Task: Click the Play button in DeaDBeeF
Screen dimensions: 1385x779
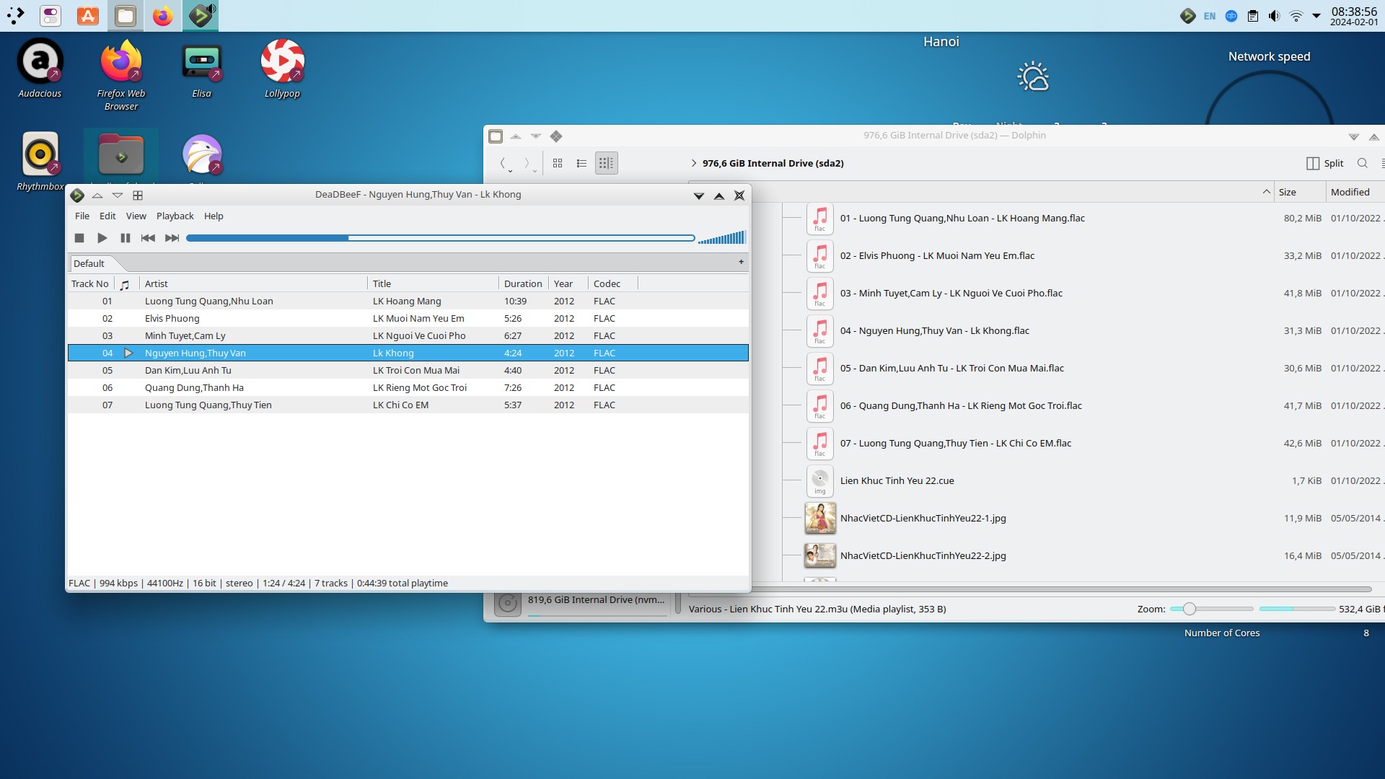Action: 102,238
